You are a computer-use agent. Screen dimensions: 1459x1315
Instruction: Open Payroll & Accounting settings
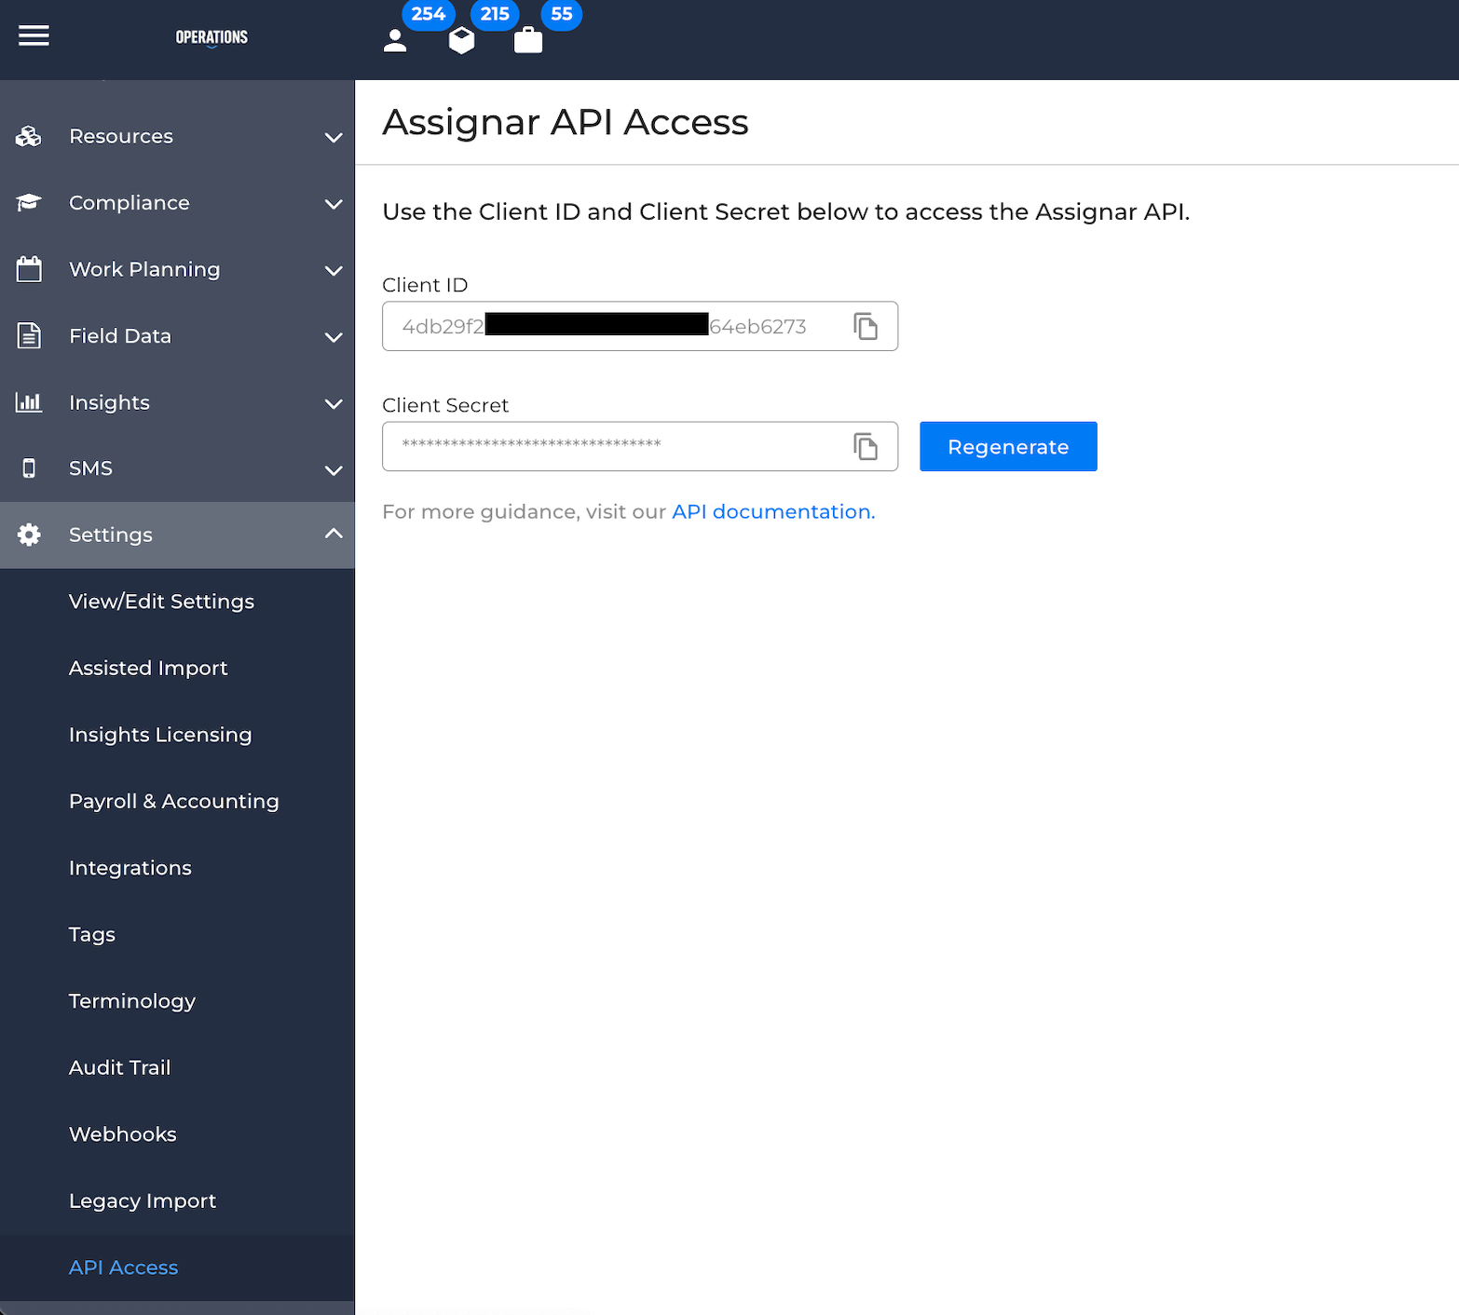[174, 801]
